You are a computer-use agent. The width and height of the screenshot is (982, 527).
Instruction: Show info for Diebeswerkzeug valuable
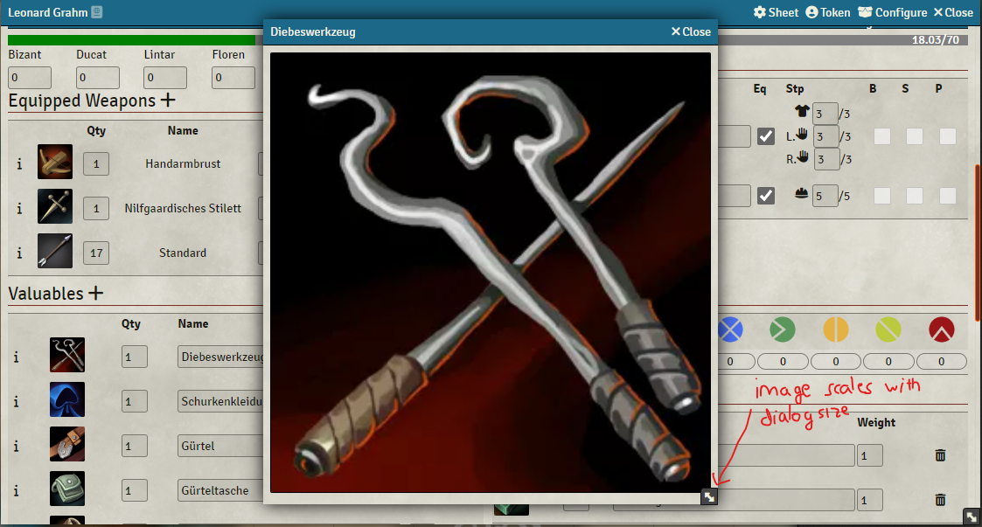coord(17,357)
